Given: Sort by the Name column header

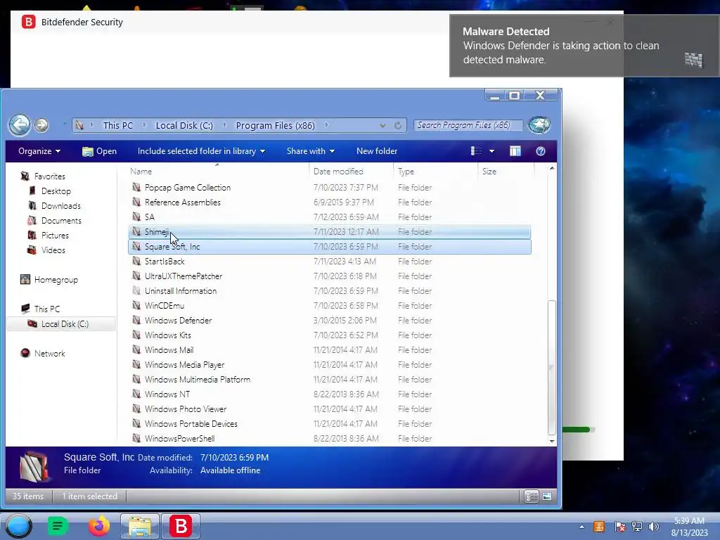Looking at the screenshot, I should pyautogui.click(x=141, y=172).
